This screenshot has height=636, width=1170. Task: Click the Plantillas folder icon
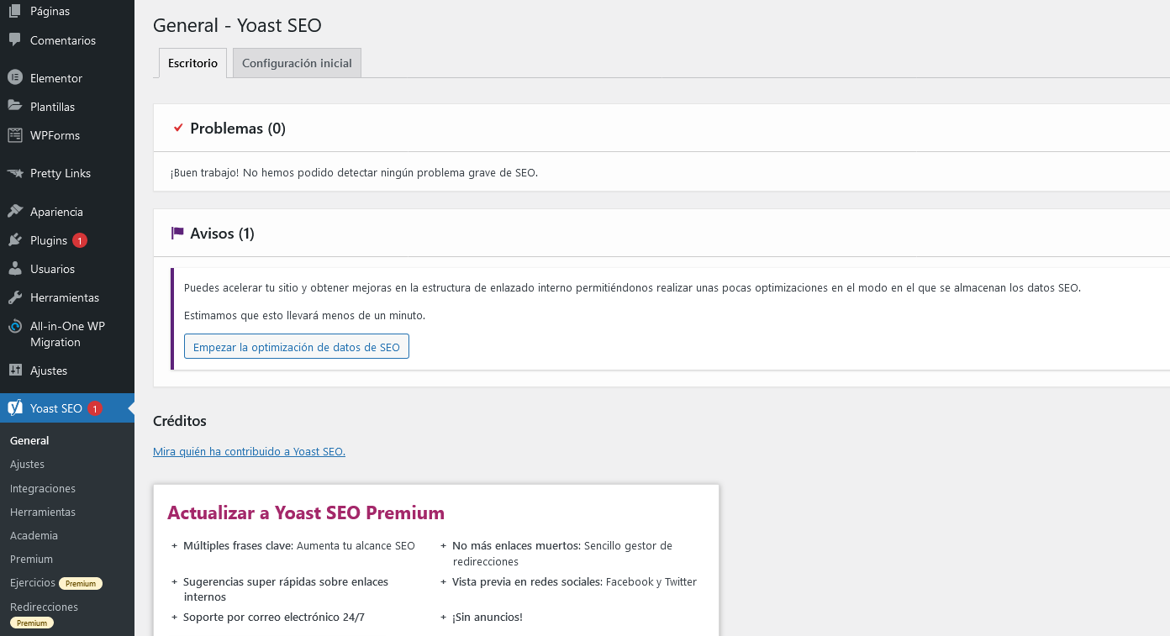(14, 107)
